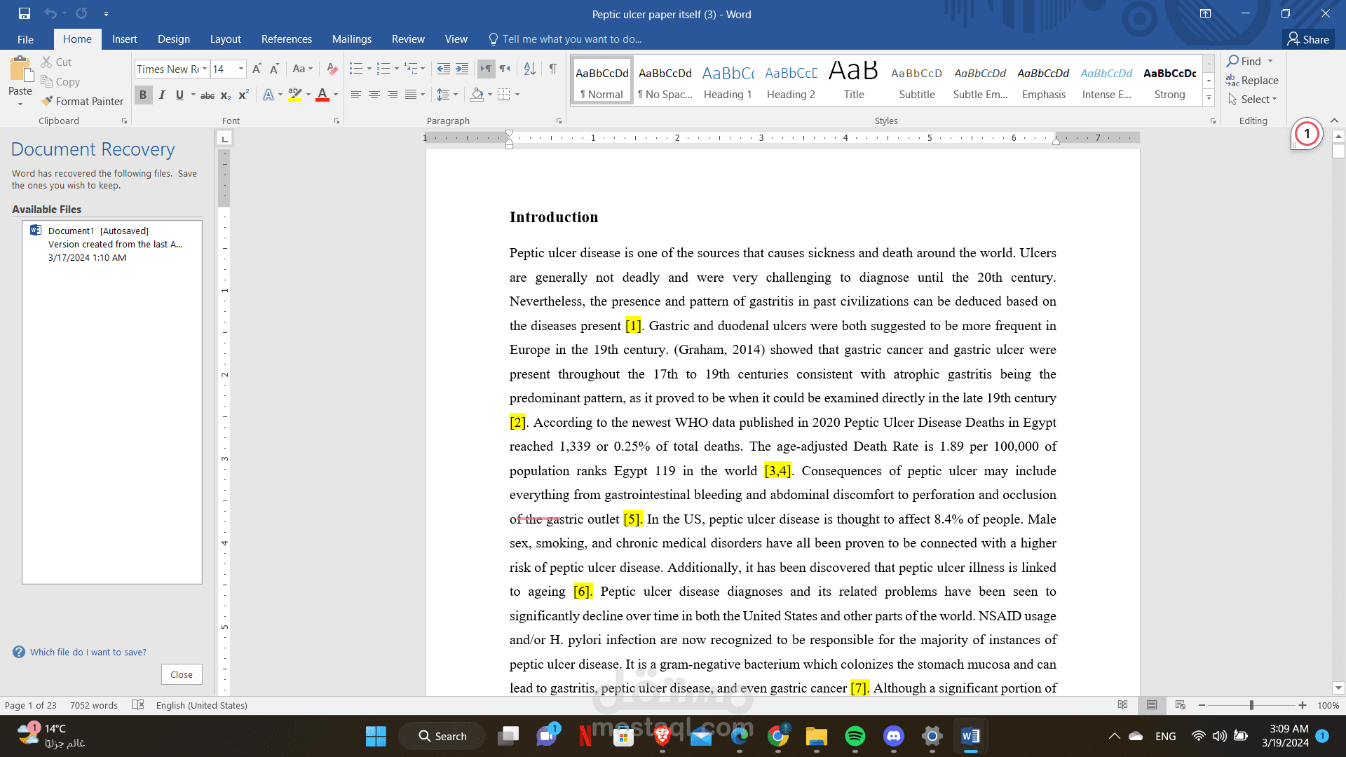This screenshot has height=757, width=1346.
Task: Switch to the Design tab
Action: pyautogui.click(x=174, y=39)
